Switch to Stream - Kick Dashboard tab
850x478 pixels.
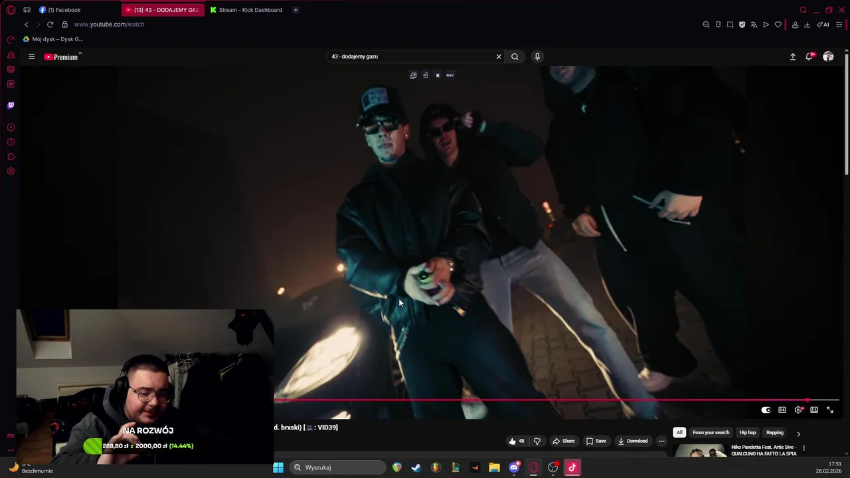pos(246,10)
